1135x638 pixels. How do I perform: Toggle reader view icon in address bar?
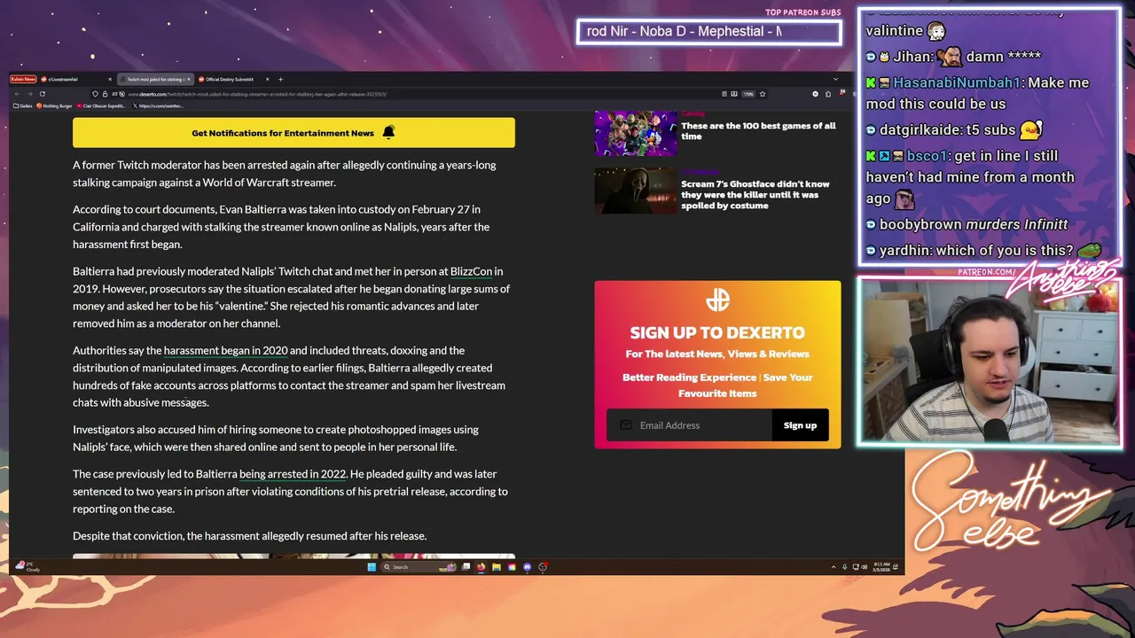pos(724,94)
